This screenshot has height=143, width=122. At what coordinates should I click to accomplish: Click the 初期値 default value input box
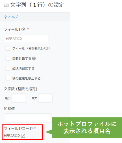click(x=27, y=118)
